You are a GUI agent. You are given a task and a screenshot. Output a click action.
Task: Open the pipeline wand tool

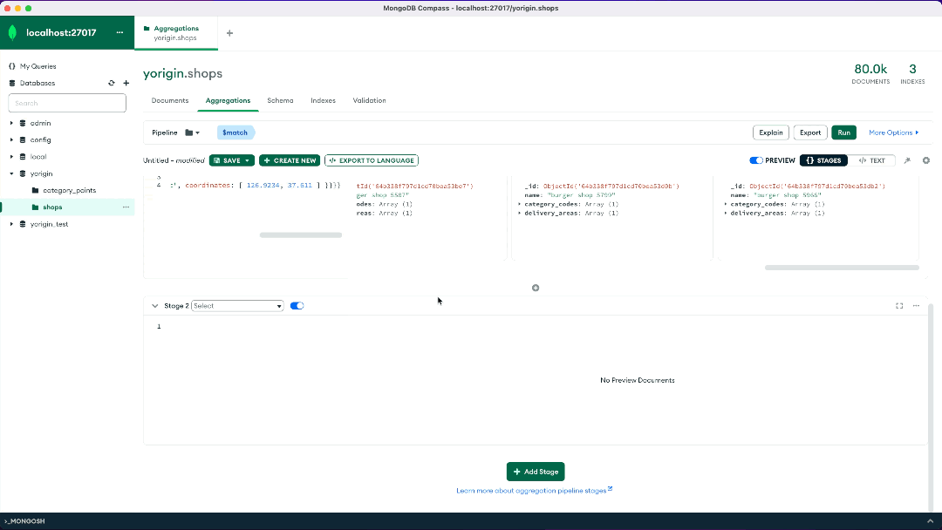tap(907, 160)
